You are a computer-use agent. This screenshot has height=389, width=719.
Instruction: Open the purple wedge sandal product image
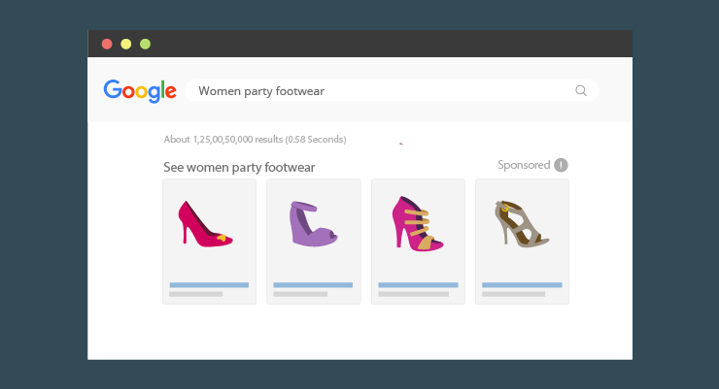coord(313,224)
